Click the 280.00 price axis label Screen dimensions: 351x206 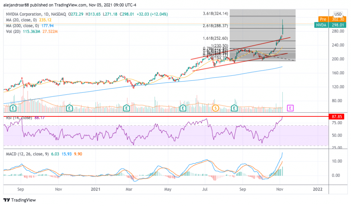click(338, 31)
